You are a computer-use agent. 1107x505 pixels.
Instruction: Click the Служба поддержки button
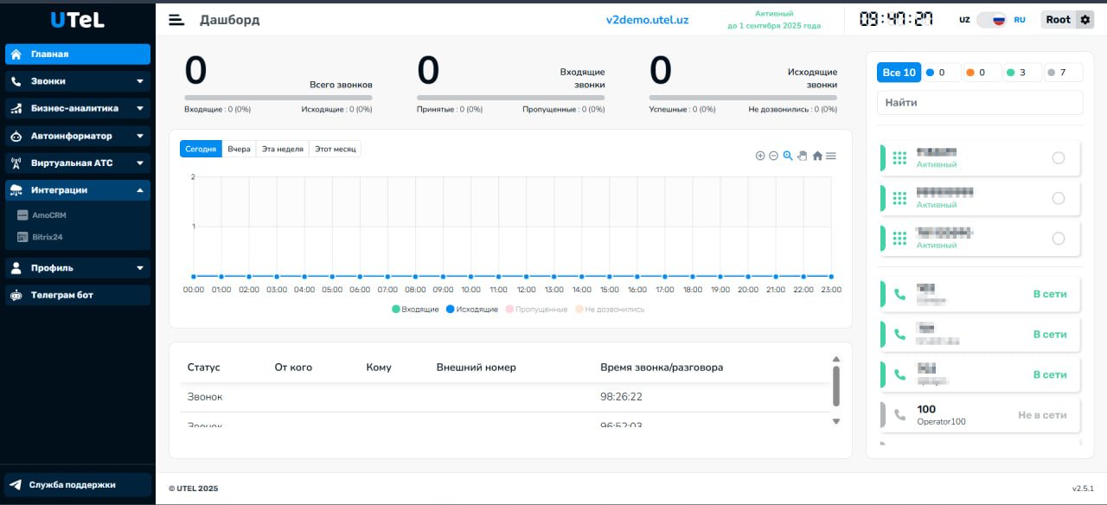(78, 484)
